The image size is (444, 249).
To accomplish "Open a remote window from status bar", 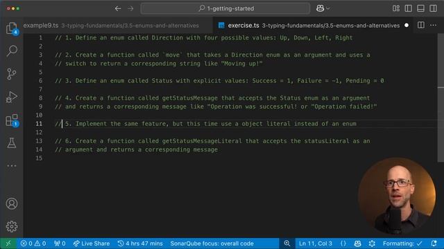I will pyautogui.click(x=8, y=243).
